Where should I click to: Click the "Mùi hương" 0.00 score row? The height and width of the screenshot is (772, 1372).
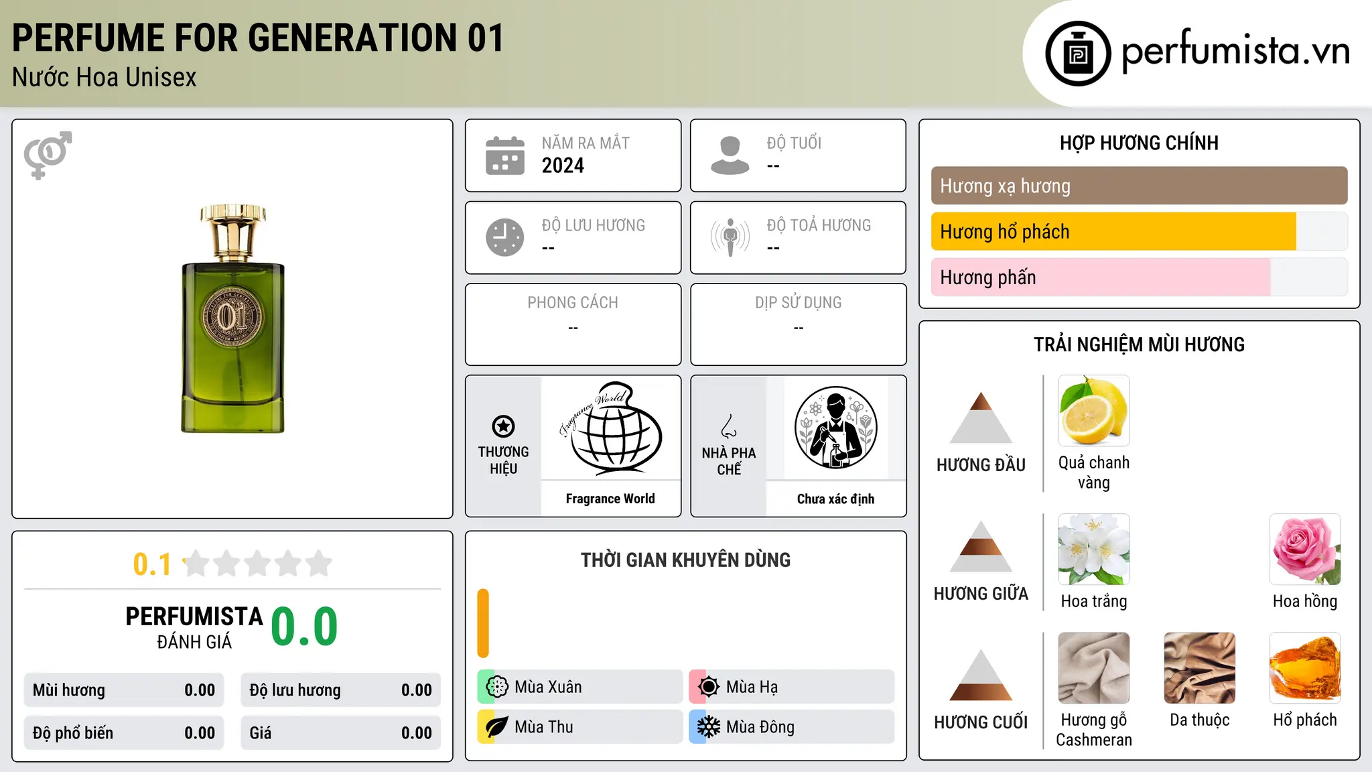(124, 690)
